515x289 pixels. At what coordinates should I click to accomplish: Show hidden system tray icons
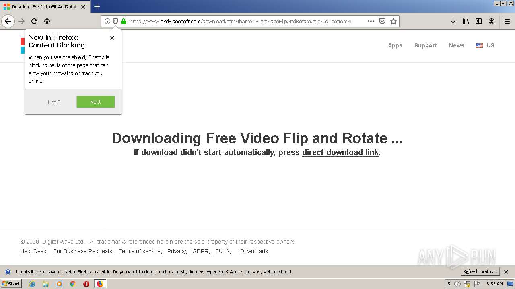(449, 284)
